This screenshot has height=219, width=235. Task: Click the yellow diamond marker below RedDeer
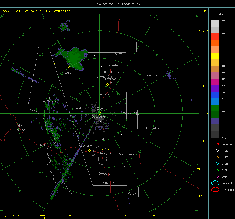tap(108, 85)
